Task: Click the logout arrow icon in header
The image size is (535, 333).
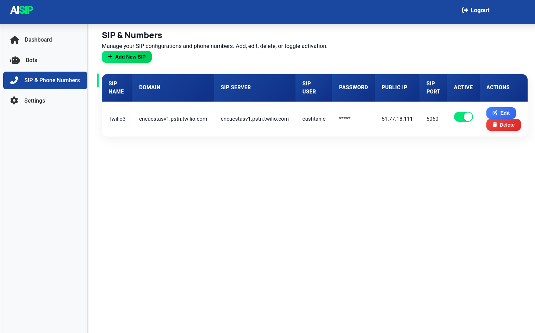Action: pyautogui.click(x=465, y=10)
